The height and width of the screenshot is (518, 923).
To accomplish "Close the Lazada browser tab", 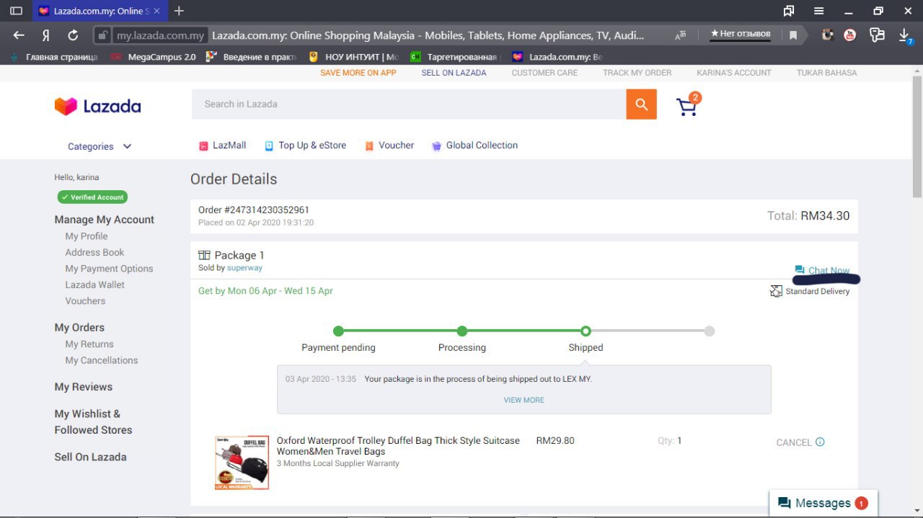I will 156,11.
